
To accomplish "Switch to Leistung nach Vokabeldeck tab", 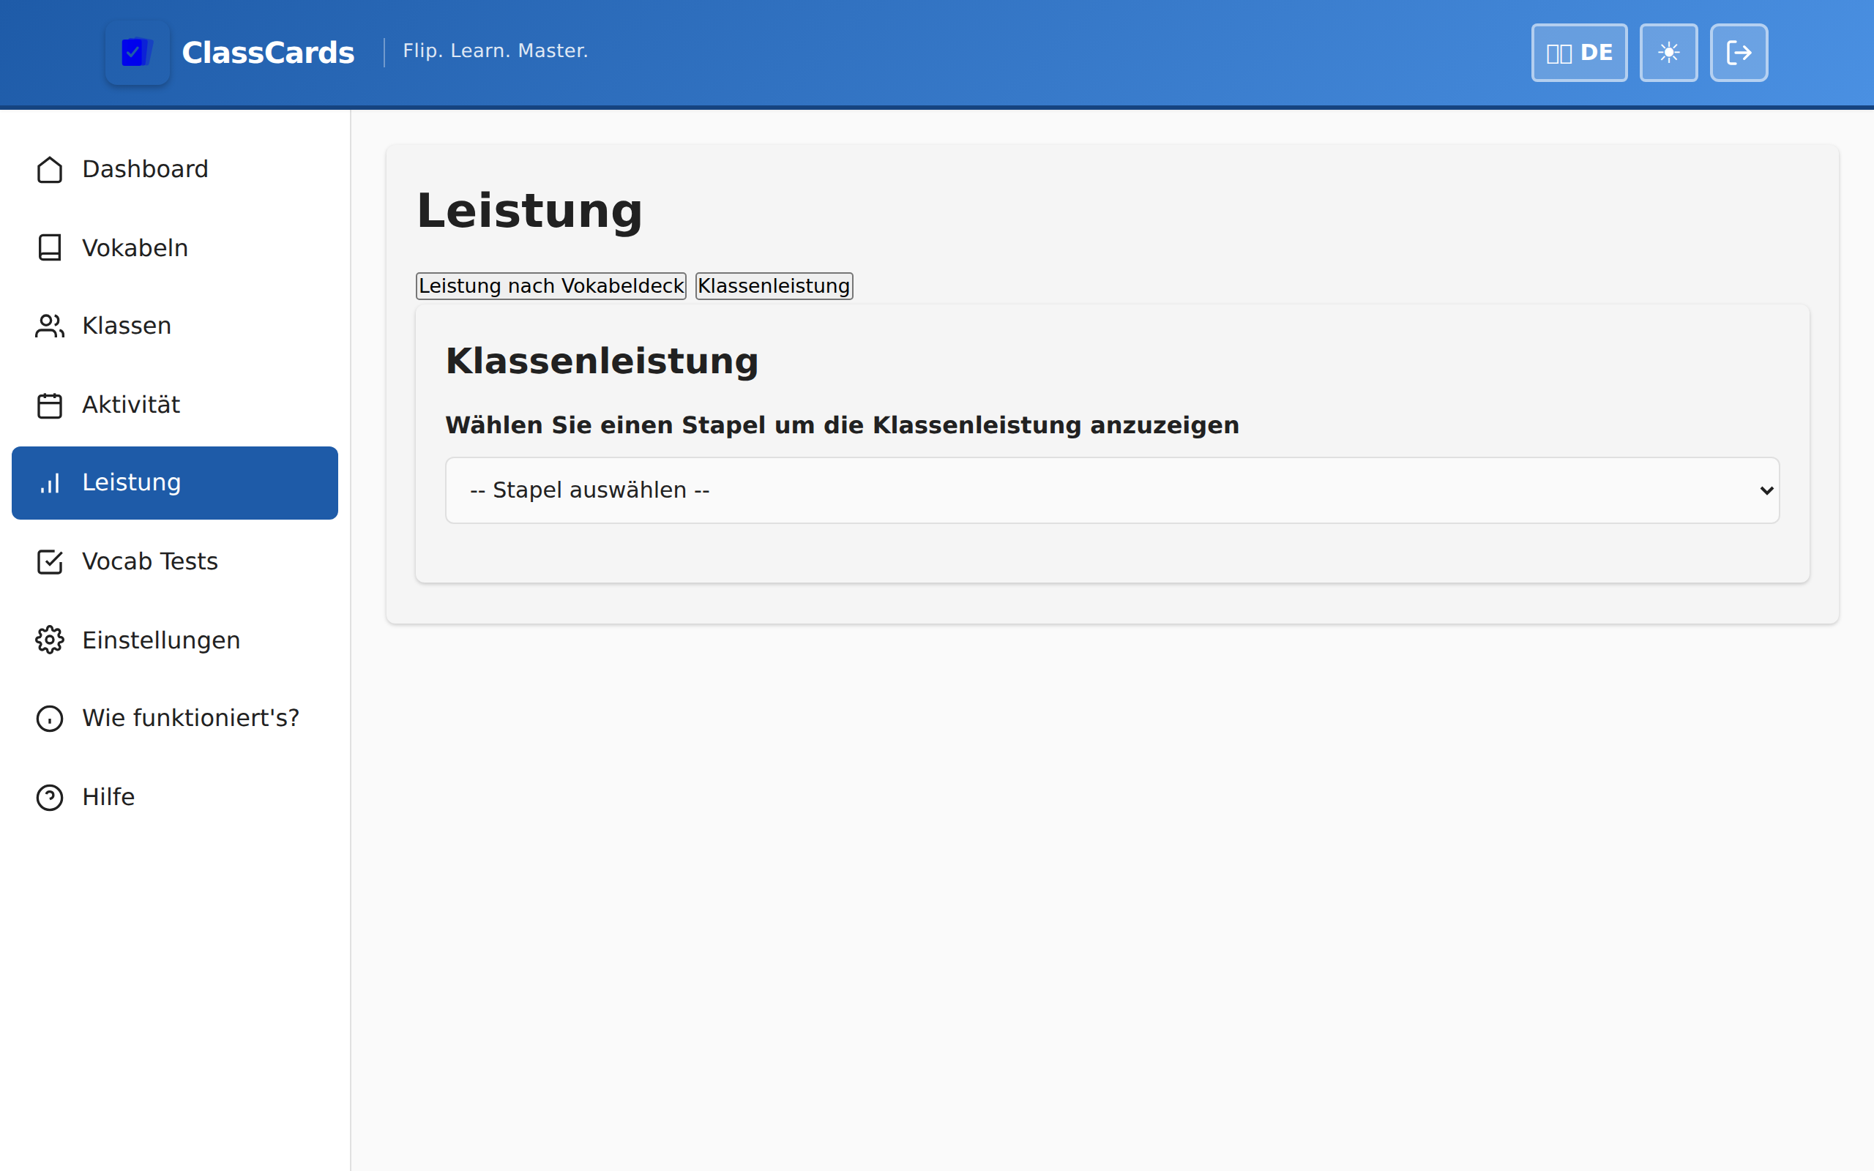I will (x=550, y=285).
